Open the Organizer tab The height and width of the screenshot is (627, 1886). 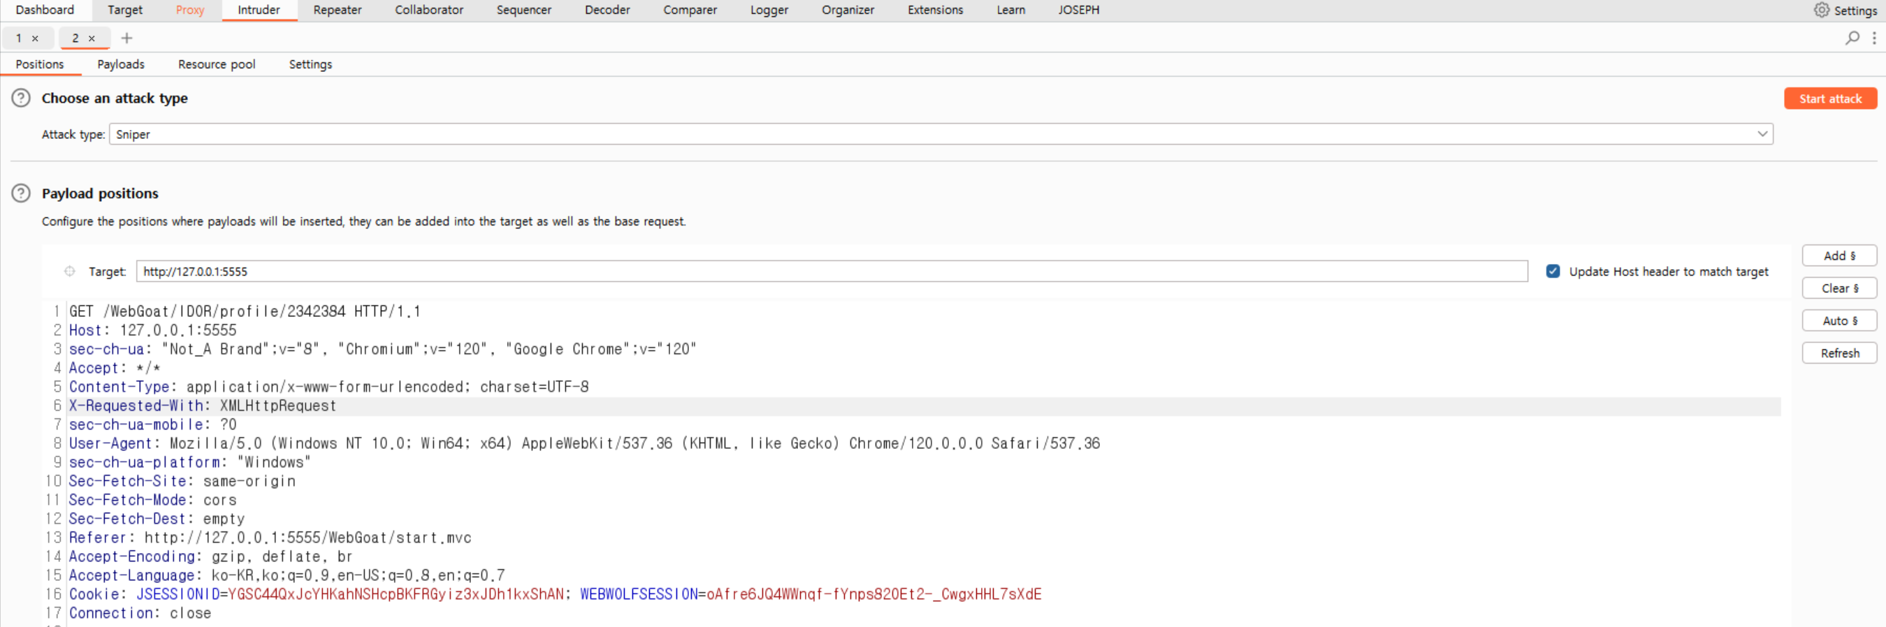(x=848, y=10)
